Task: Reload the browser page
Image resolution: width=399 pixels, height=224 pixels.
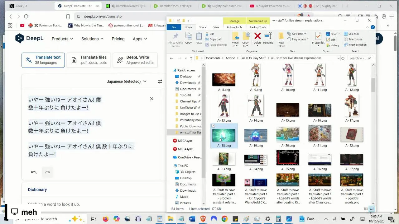Action: point(26,16)
